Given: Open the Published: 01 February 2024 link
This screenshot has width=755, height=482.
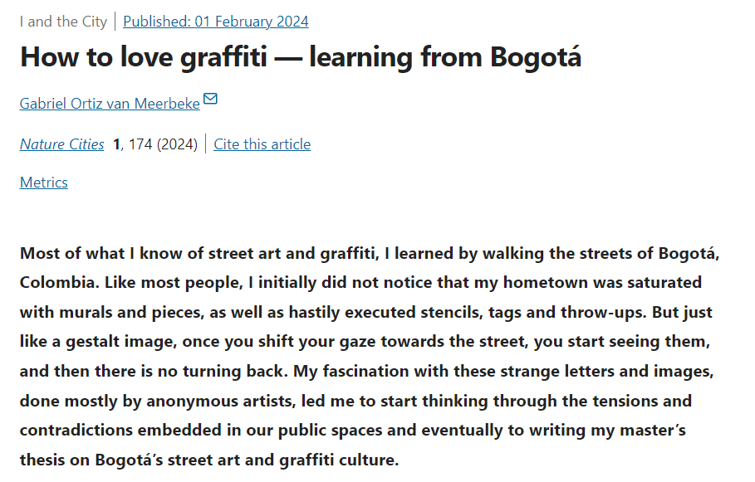Looking at the screenshot, I should [216, 22].
